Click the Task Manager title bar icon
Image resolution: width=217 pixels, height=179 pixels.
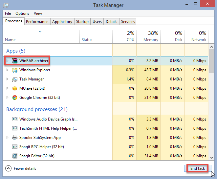coord(6,5)
